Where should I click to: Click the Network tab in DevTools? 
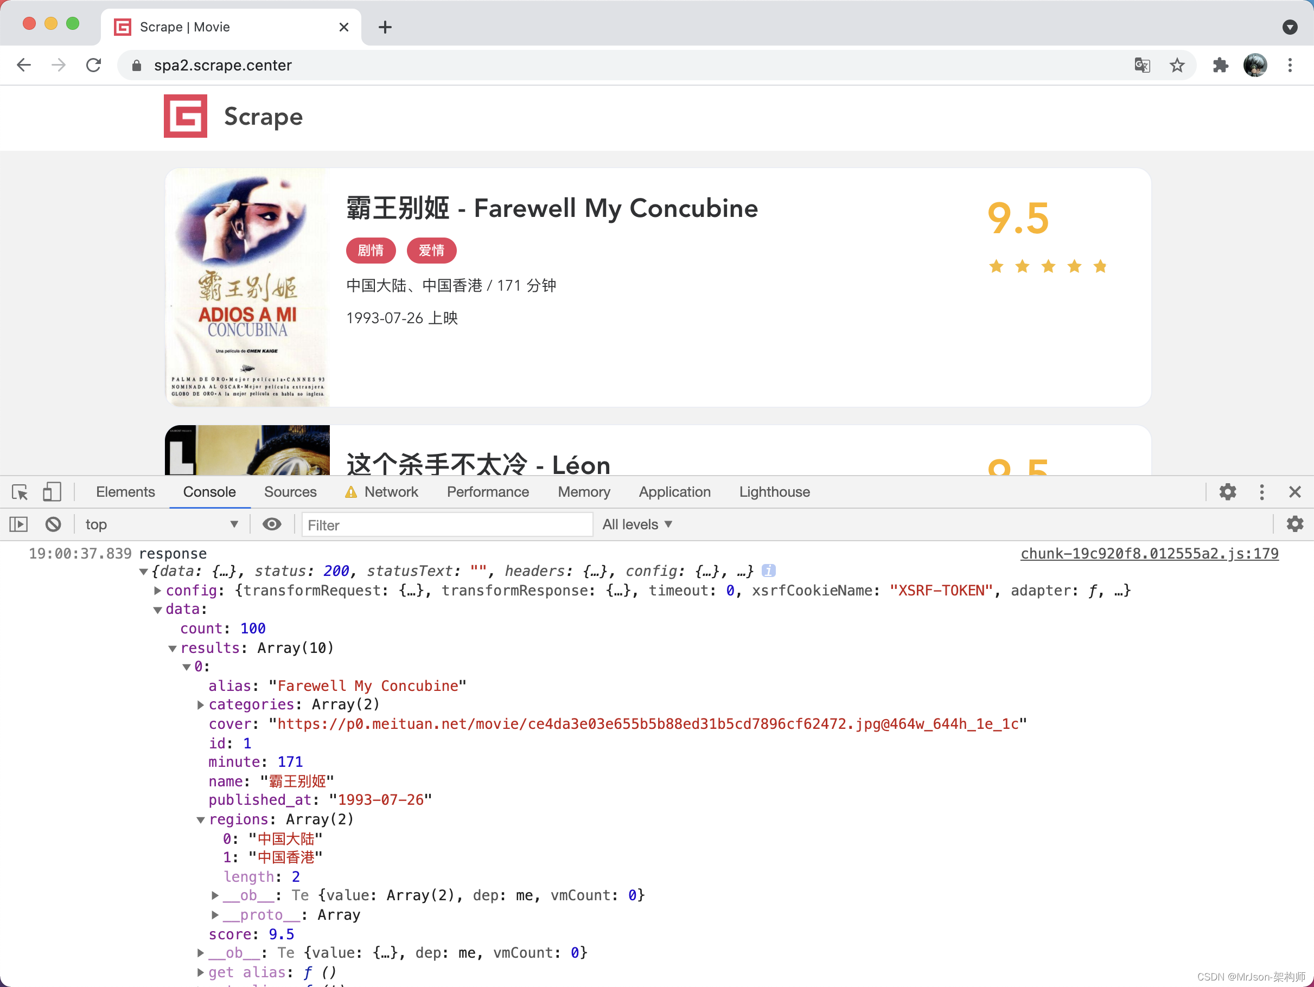point(392,491)
